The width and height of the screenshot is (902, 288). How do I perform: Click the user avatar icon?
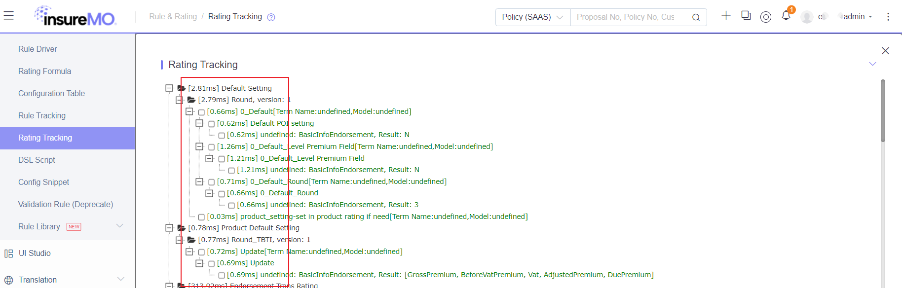(807, 17)
